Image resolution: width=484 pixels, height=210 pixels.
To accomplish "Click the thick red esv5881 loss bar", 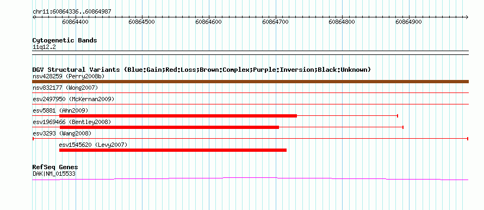I will coord(178,116).
